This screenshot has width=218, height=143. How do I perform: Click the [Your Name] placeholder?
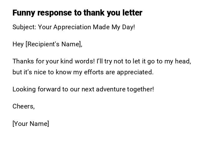point(31,124)
